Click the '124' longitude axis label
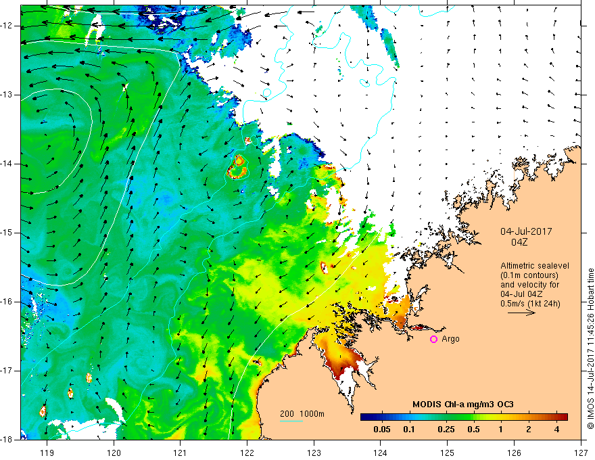The height and width of the screenshot is (460, 595). (381, 453)
